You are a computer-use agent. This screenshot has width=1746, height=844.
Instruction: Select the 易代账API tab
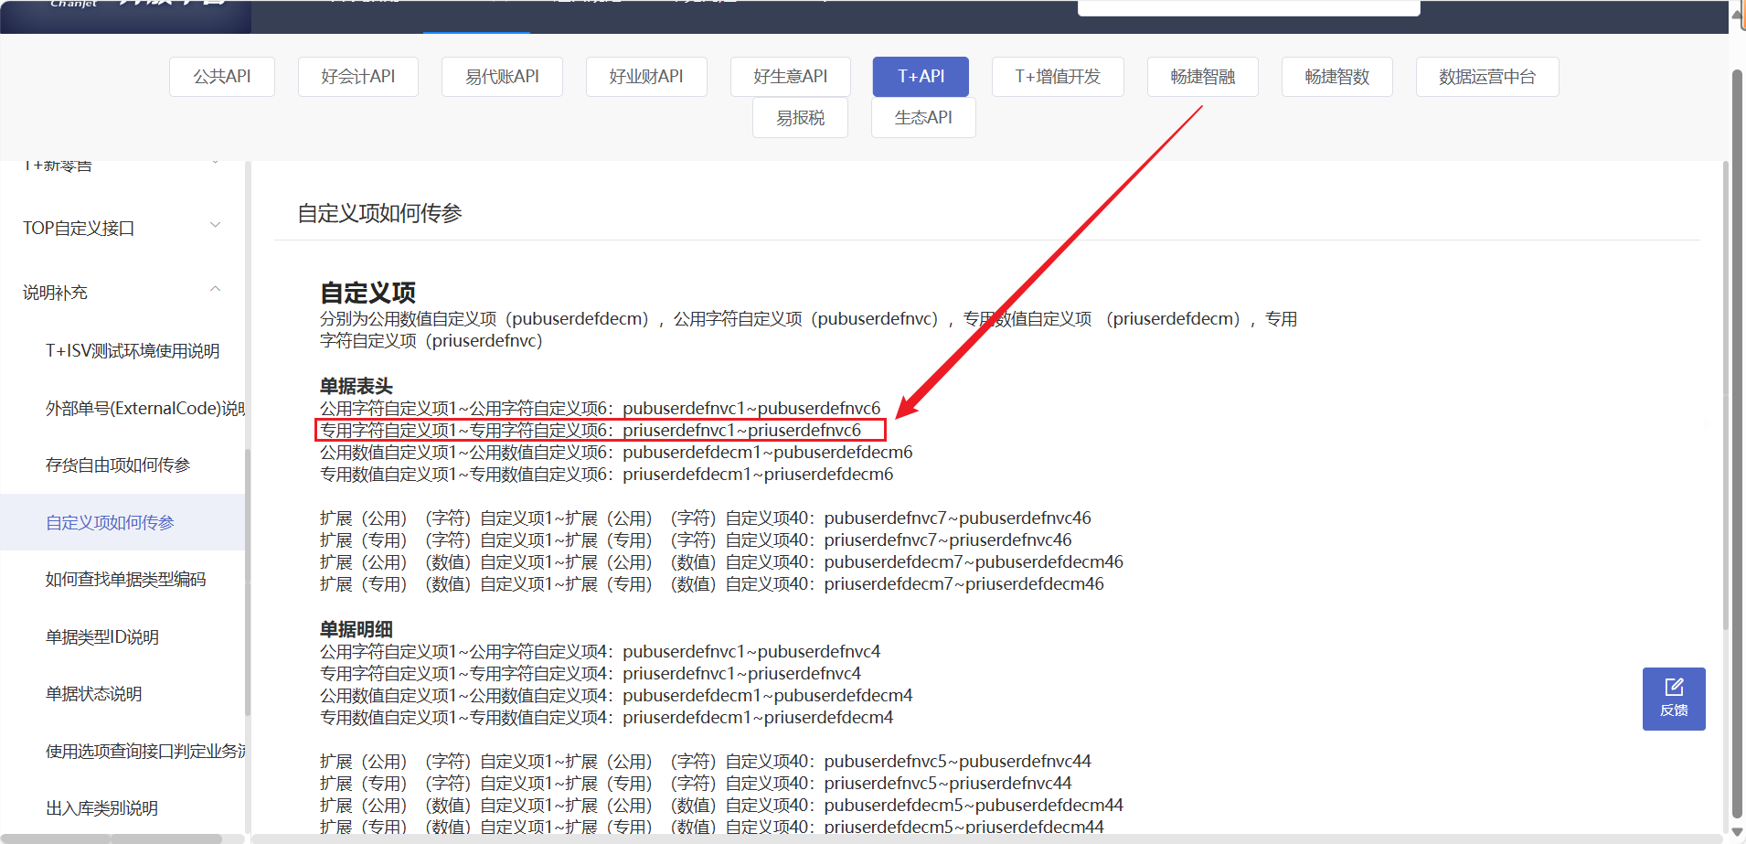click(502, 77)
